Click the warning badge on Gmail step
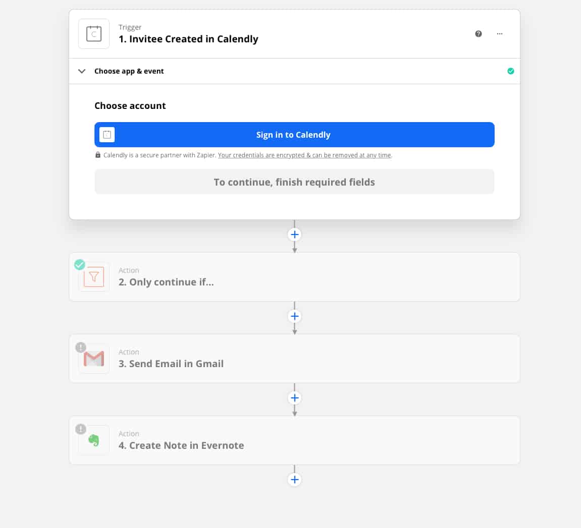Screen dimensions: 581x528 point(81,347)
